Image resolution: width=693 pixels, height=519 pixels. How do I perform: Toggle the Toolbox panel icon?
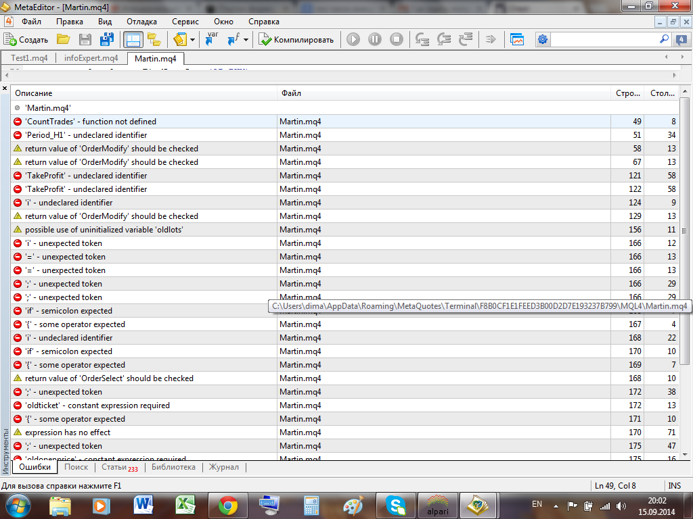tap(133, 40)
